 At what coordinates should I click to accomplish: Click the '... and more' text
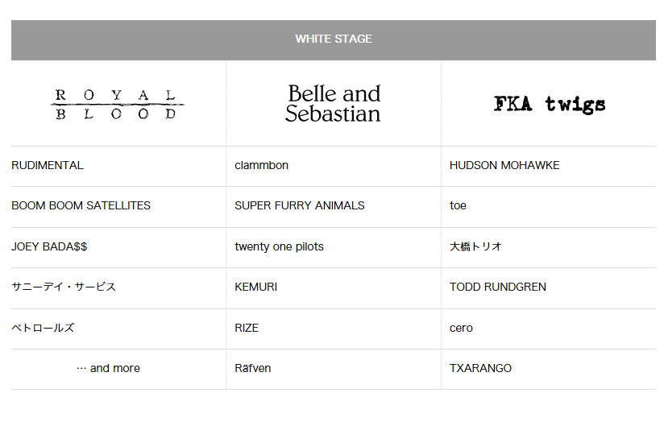coord(108,369)
